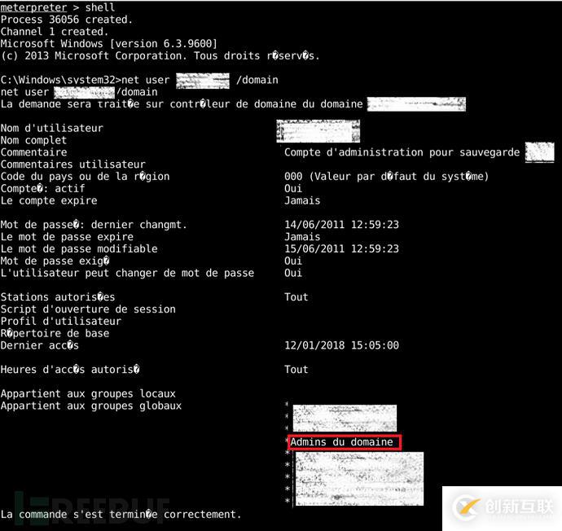This screenshot has width=562, height=531.
Task: Click the 'Mot de passe: dernier changmt.' label
Action: tap(94, 225)
